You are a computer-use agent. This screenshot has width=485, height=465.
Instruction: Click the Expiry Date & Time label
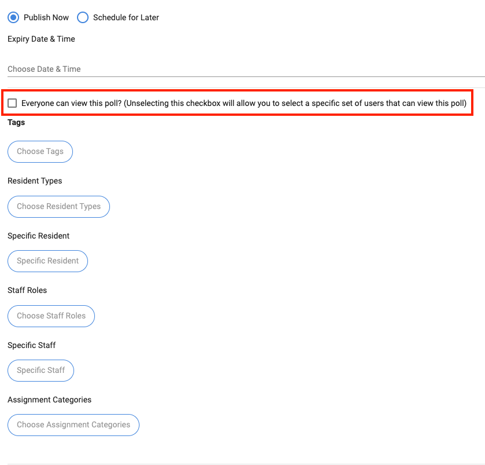pyautogui.click(x=41, y=39)
